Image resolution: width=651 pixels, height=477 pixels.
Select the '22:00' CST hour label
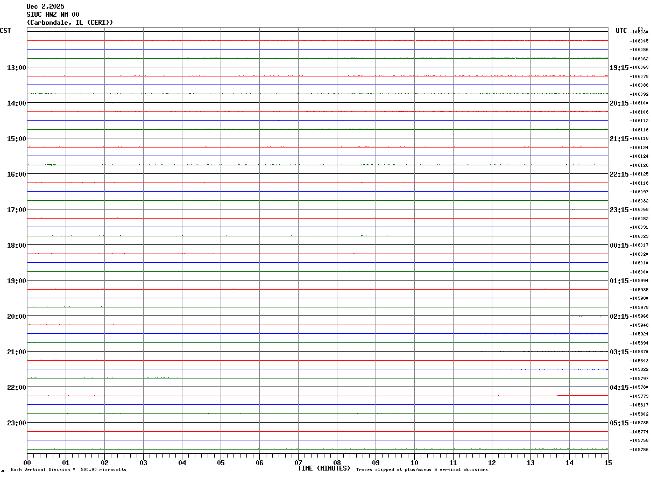coord(16,387)
